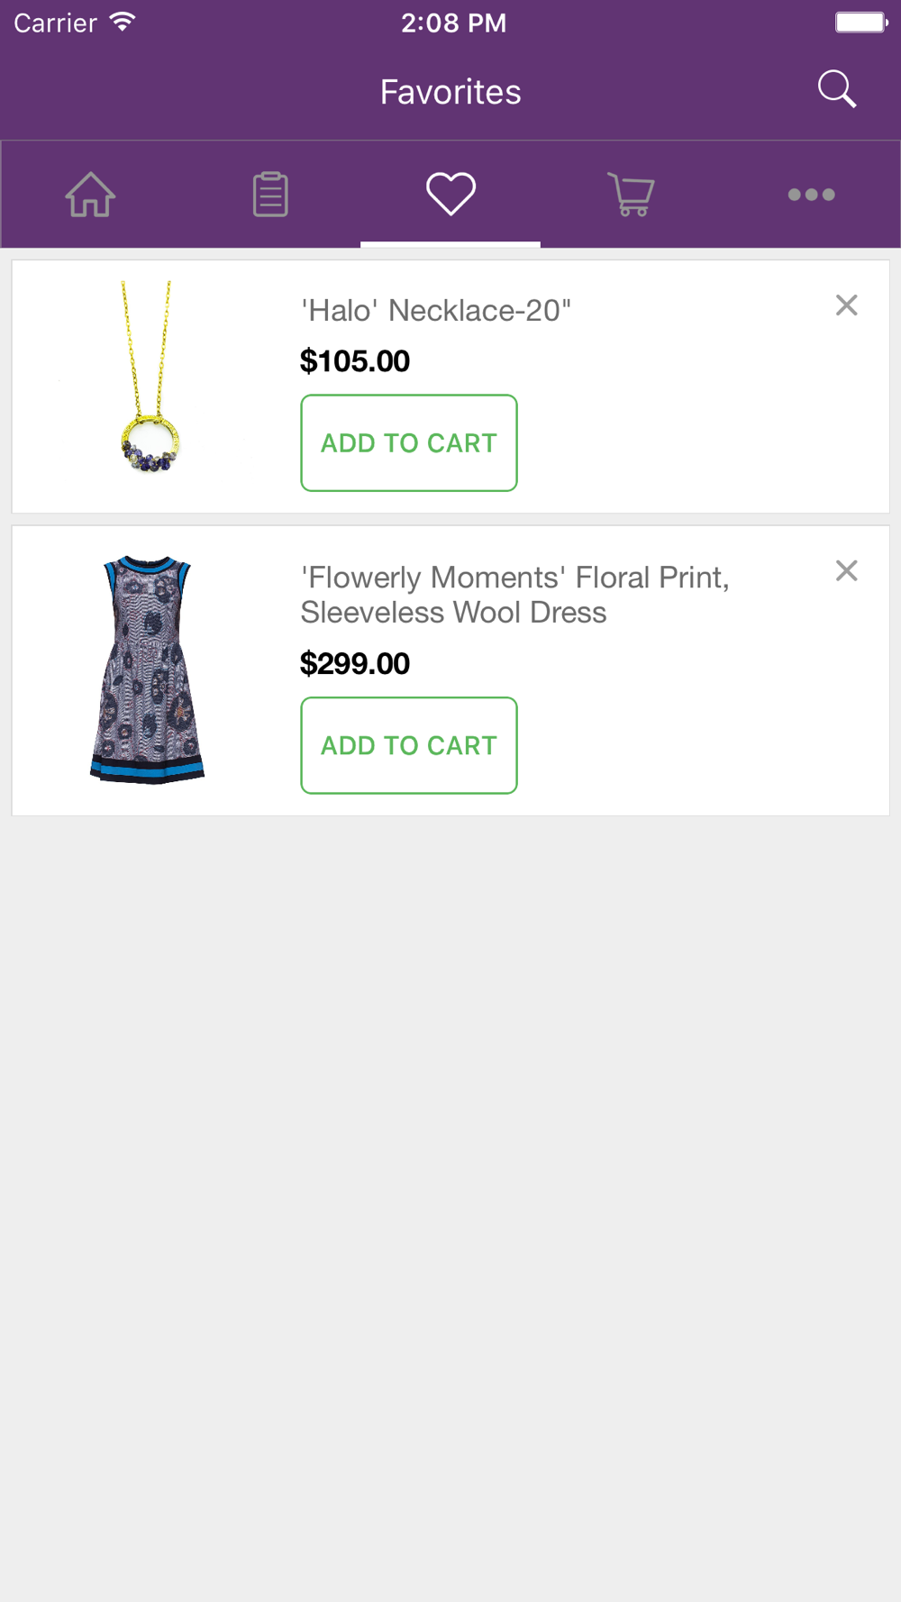901x1602 pixels.
Task: Tap the $299.00 price label
Action: click(x=355, y=664)
